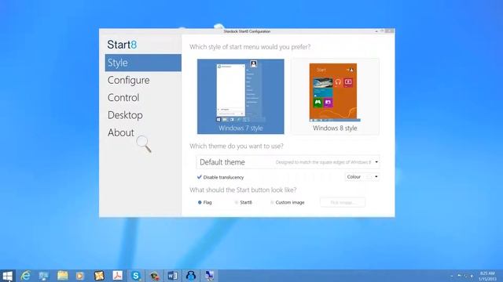
Task: Click the orange square app taskbar icon
Action: click(x=99, y=276)
